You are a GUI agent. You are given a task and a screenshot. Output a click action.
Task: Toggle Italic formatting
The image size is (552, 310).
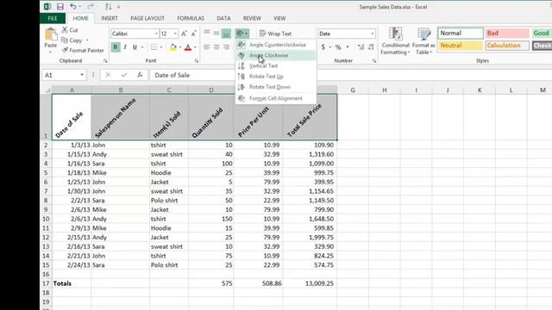click(x=125, y=47)
